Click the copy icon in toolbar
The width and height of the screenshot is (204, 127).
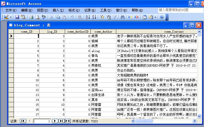tap(58, 17)
